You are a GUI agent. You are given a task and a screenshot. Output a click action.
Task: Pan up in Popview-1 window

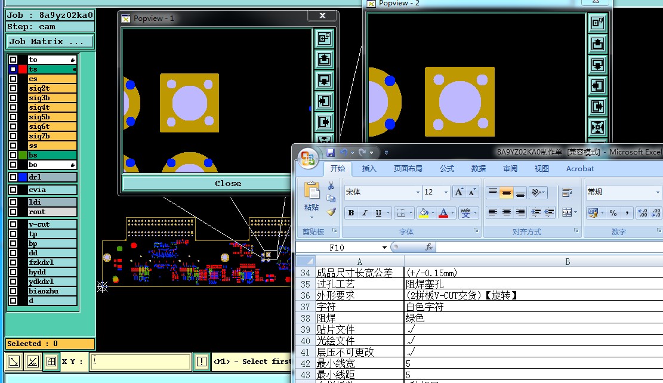click(324, 59)
